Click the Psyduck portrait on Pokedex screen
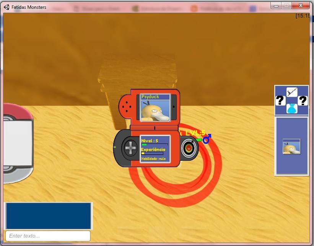 (x=155, y=110)
